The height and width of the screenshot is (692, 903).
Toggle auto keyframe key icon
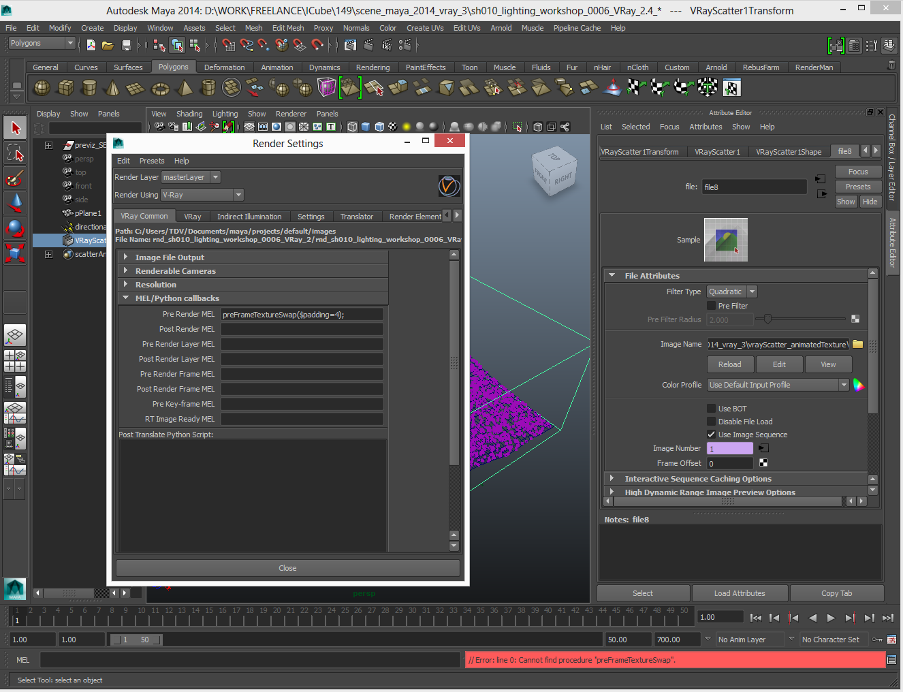pos(877,640)
